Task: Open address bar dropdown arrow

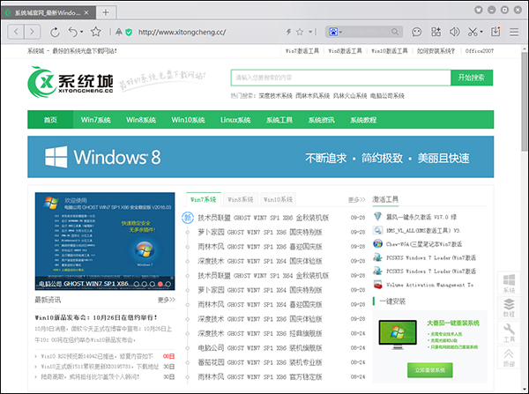Action: coord(310,32)
